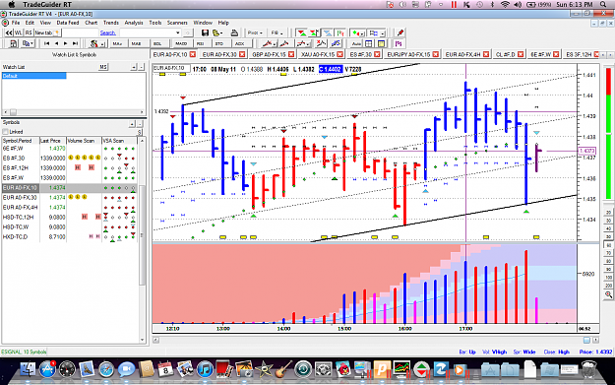Screen dimensions: 615x385
Task: Click the yellow grid layout icon
Action: (x=381, y=43)
